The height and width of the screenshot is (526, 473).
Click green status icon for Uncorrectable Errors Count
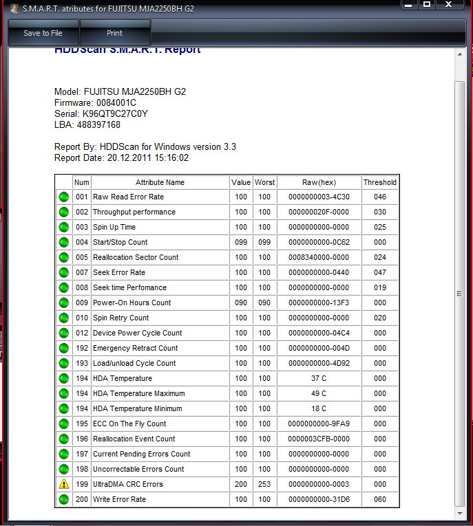click(64, 469)
